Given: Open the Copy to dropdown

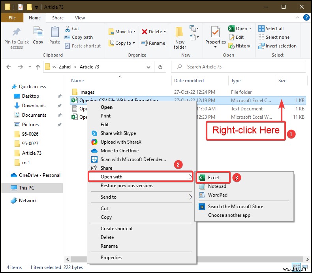Looking at the screenshot, I should click(133, 43).
